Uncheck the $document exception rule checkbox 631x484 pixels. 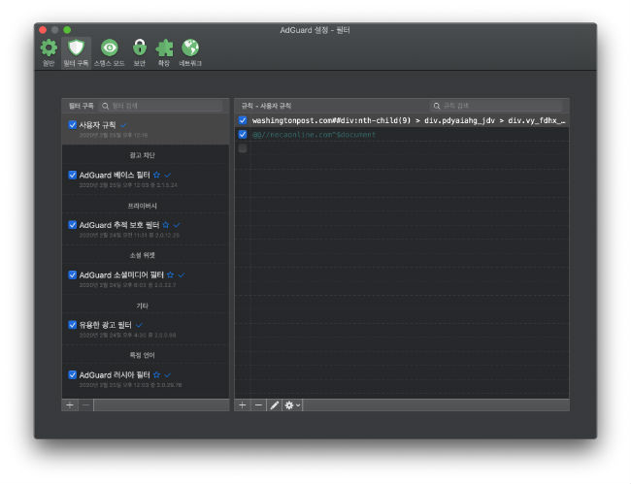coord(243,134)
